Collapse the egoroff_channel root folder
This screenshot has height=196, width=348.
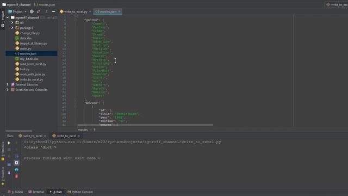[x=8, y=17]
